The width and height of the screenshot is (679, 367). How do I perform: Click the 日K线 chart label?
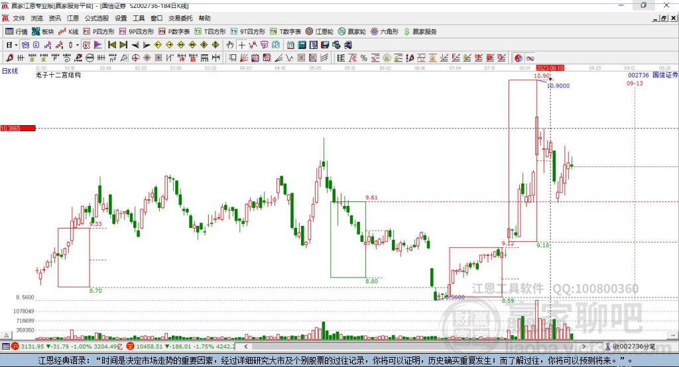[x=10, y=71]
